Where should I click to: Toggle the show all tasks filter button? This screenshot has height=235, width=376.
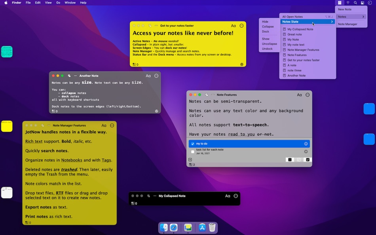(290, 160)
